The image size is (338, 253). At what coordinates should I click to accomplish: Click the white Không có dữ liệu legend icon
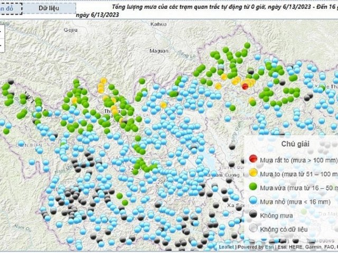pyautogui.click(x=253, y=228)
